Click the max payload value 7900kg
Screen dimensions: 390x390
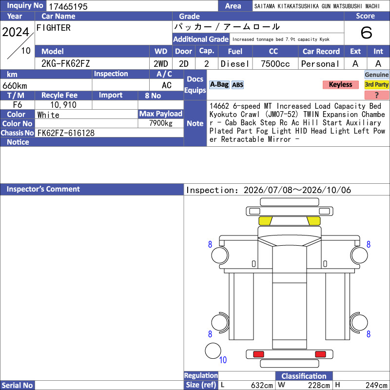coord(161,123)
